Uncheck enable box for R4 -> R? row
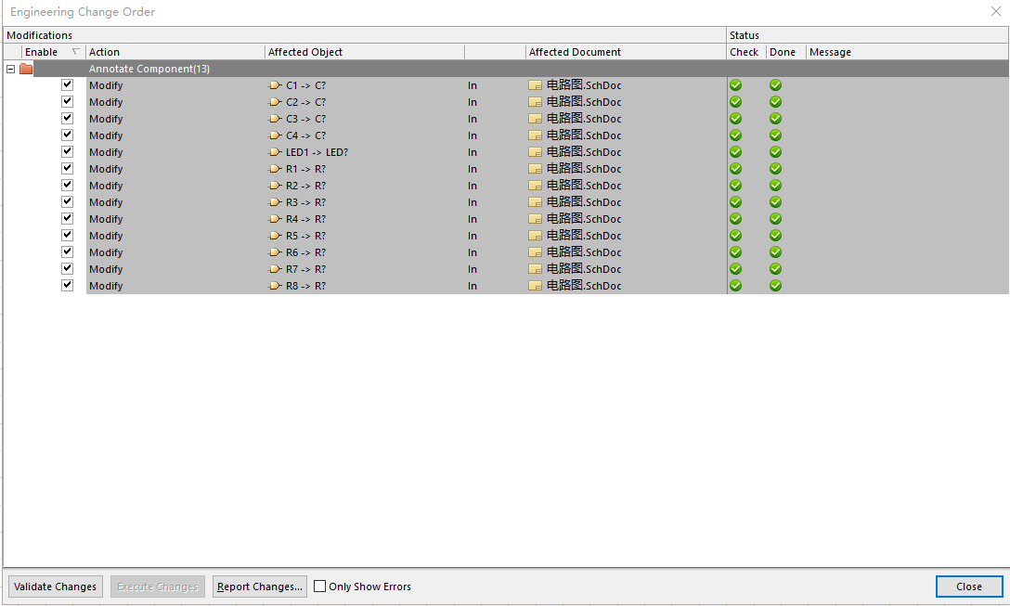Image resolution: width=1010 pixels, height=606 pixels. pyautogui.click(x=67, y=219)
